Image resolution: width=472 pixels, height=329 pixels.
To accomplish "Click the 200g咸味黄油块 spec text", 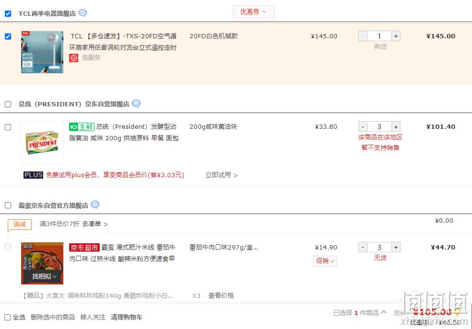I will coord(213,126).
